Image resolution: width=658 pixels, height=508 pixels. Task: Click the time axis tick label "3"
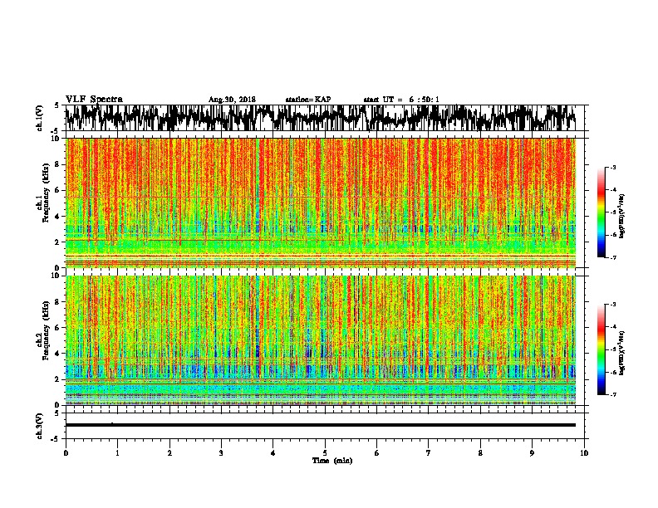(x=221, y=453)
